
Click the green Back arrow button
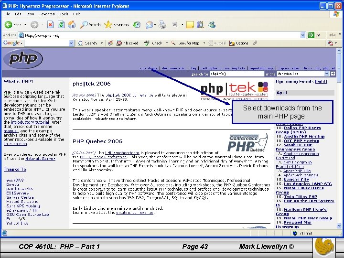coord(8,24)
